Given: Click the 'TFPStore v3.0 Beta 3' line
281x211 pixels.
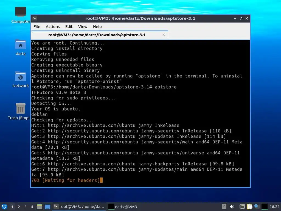Looking at the screenshot, I should pos(59,92).
